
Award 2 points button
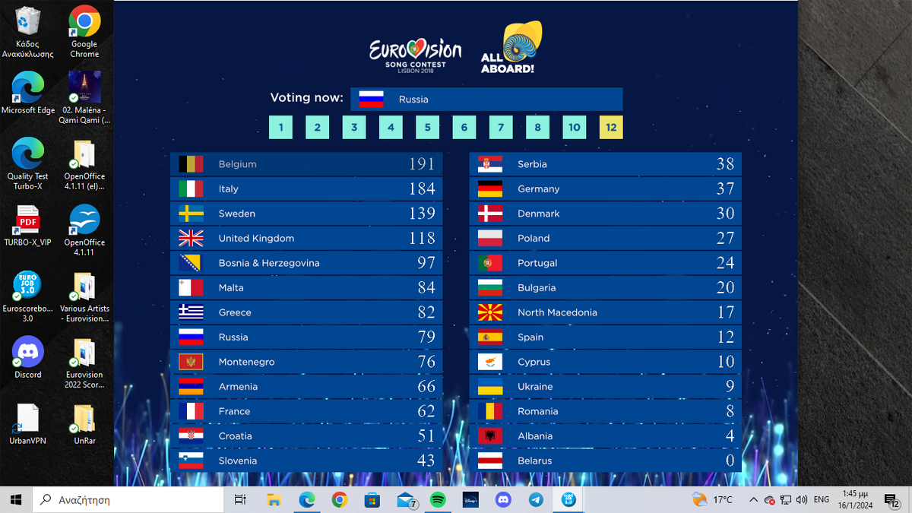pos(318,127)
